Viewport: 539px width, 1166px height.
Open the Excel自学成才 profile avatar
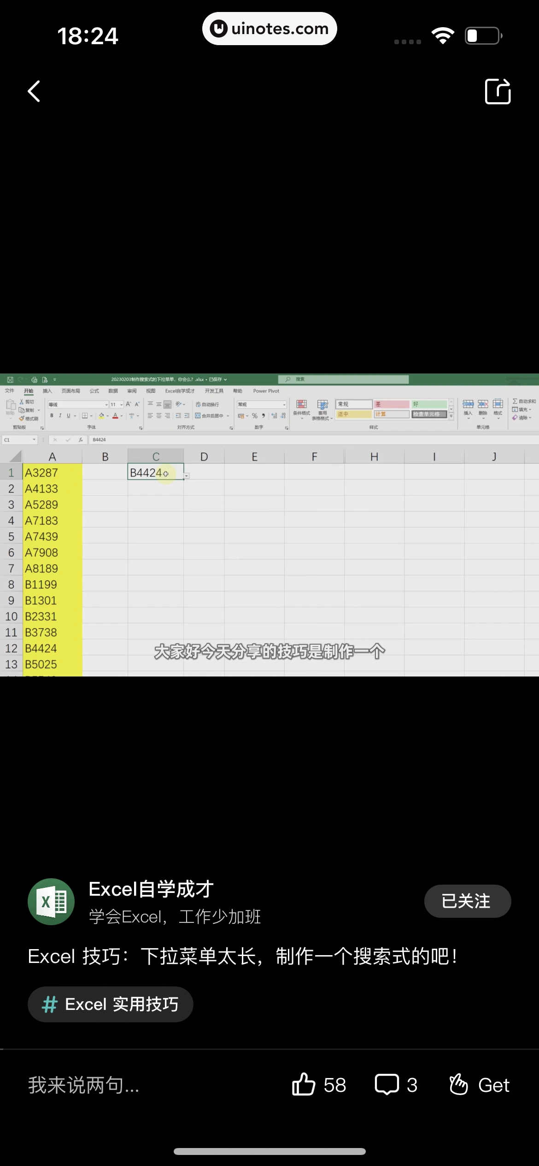[x=51, y=901]
